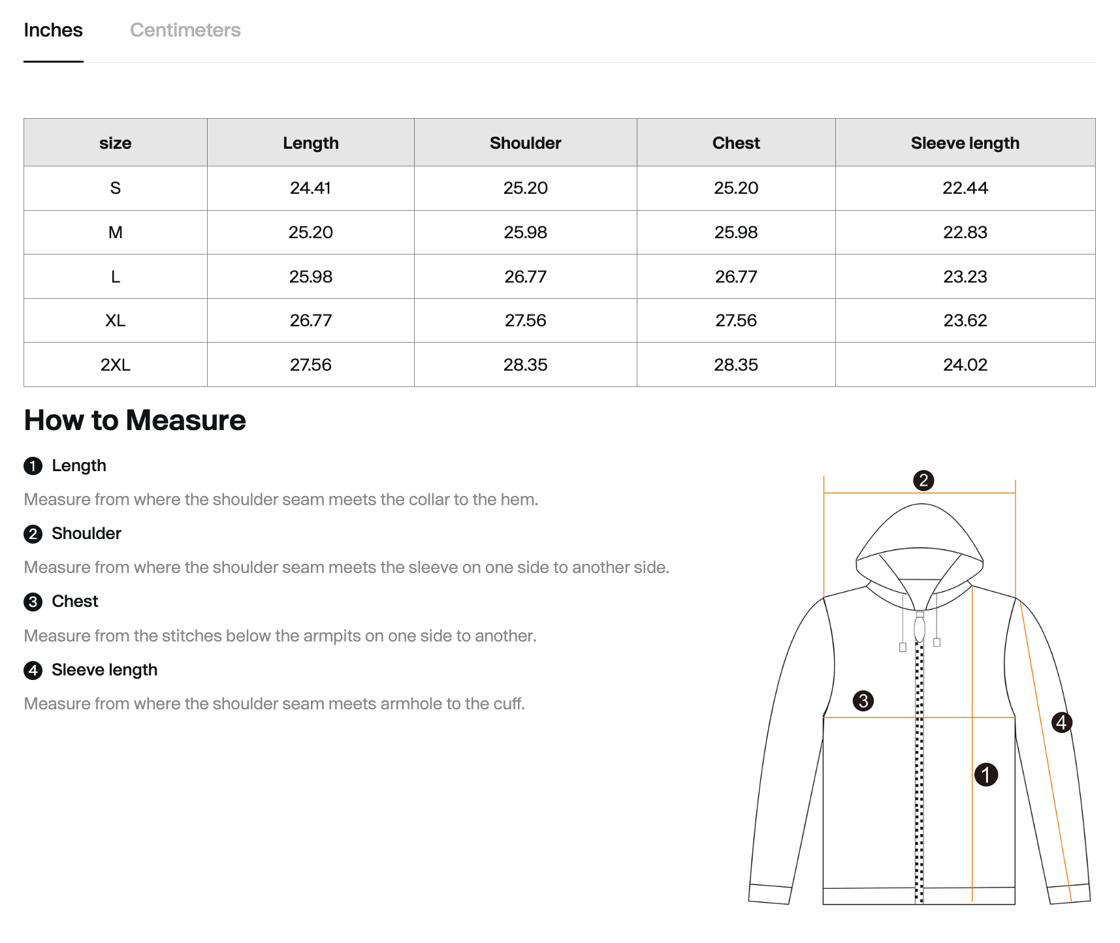The height and width of the screenshot is (943, 1120).
Task: Click the Length column header
Action: click(311, 143)
